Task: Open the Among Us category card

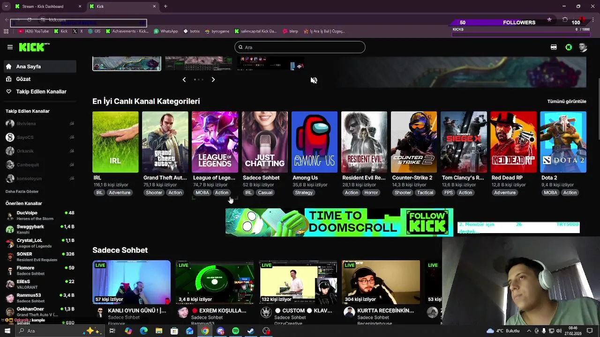Action: pos(315,142)
